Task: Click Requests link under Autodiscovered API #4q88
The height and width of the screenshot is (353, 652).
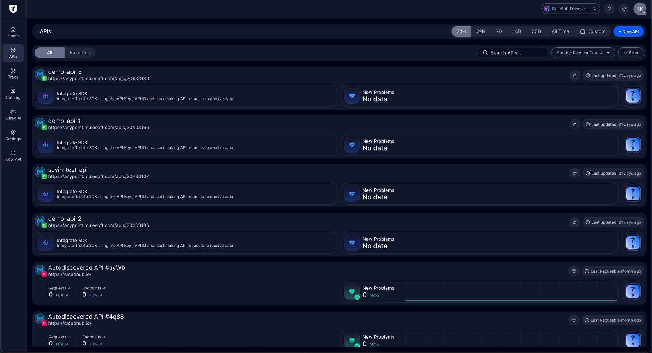Action: pyautogui.click(x=60, y=337)
